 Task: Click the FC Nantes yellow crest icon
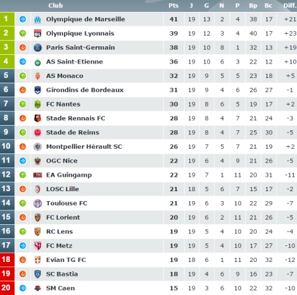click(38, 105)
